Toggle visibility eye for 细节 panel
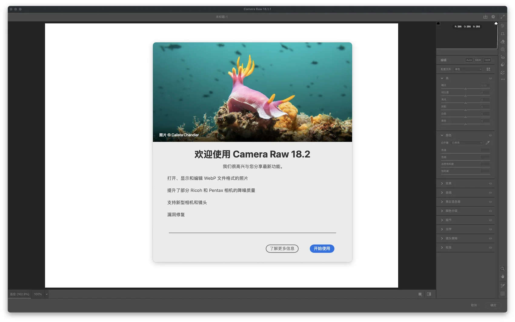515x322 pixels. (490, 220)
